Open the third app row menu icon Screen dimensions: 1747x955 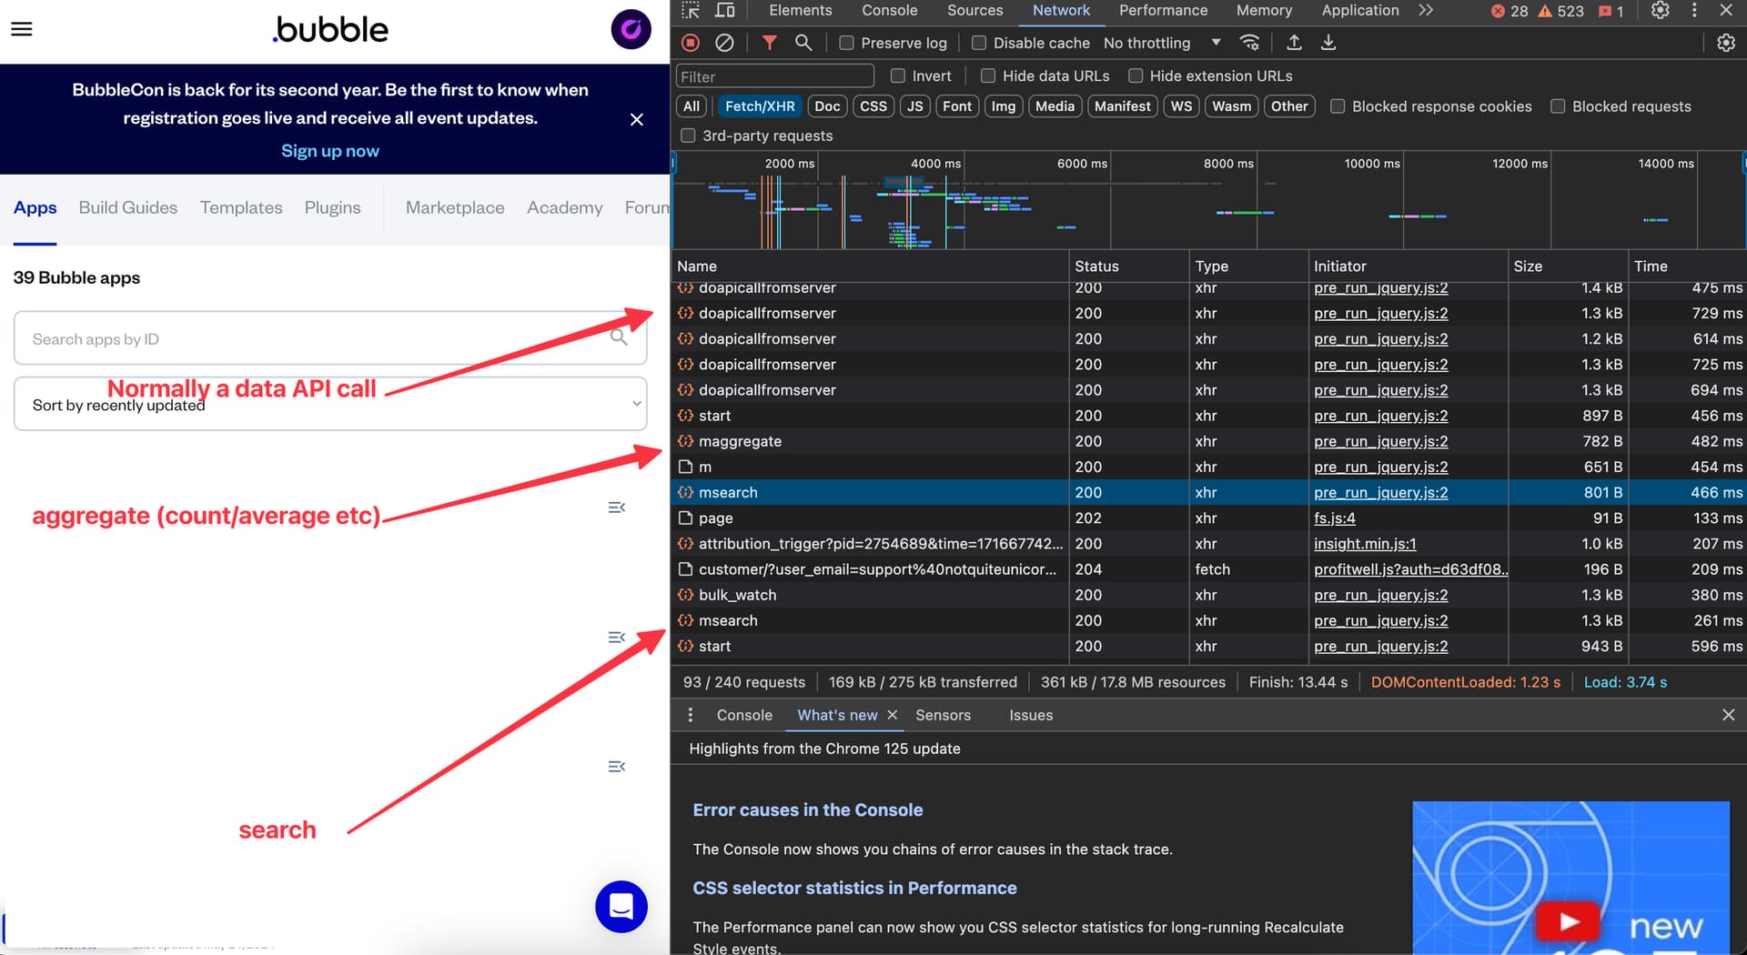point(617,767)
